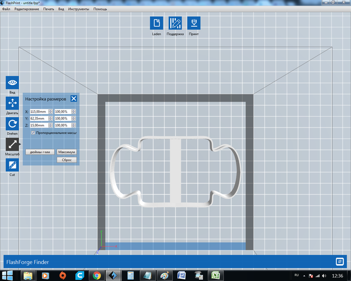Click the X percent spinner arrows

click(74, 111)
